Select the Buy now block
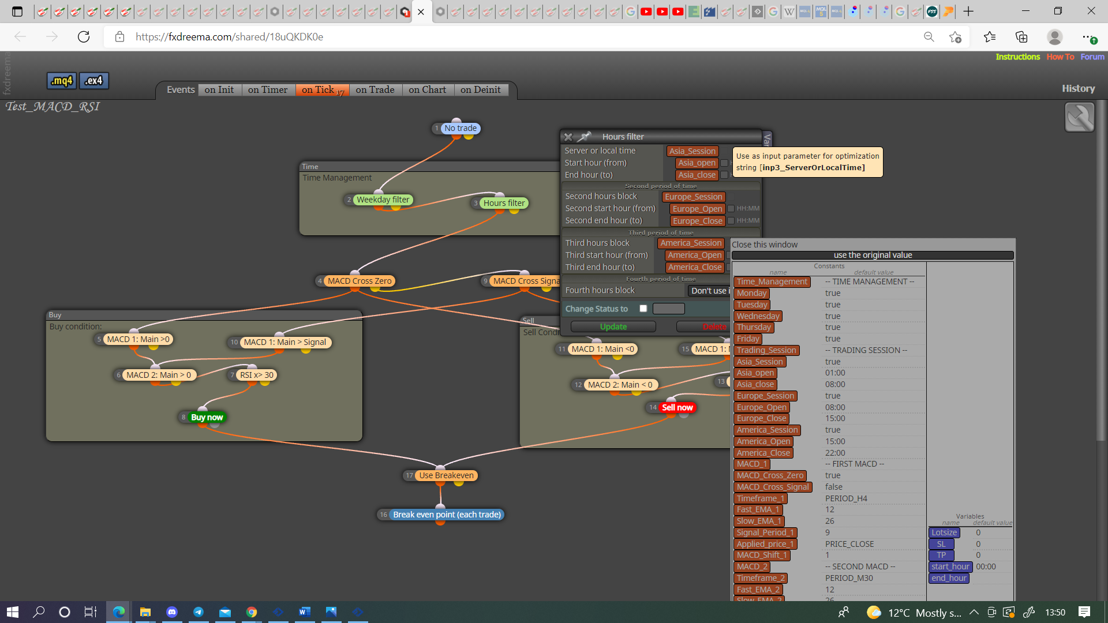Screen dimensions: 1108x623 [x=207, y=417]
